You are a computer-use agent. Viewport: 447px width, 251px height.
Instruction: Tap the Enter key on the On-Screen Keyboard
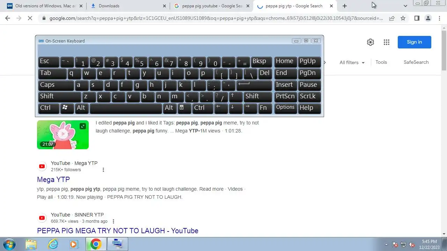pos(254,85)
